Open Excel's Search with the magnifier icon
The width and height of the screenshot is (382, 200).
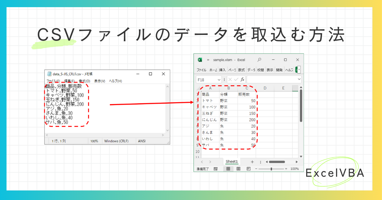[260, 60]
